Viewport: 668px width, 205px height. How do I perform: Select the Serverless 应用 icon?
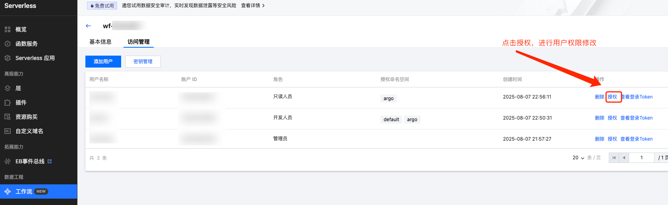tap(8, 58)
